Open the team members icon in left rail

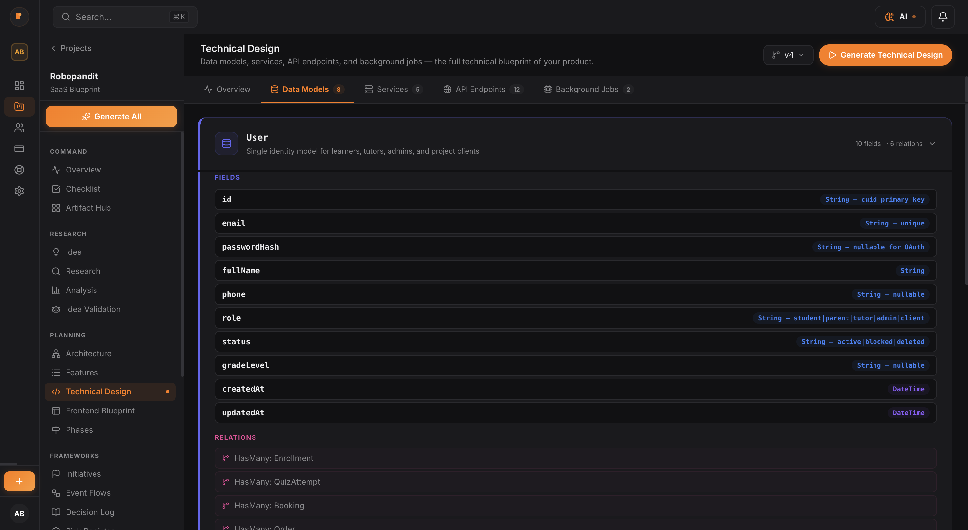pyautogui.click(x=19, y=128)
